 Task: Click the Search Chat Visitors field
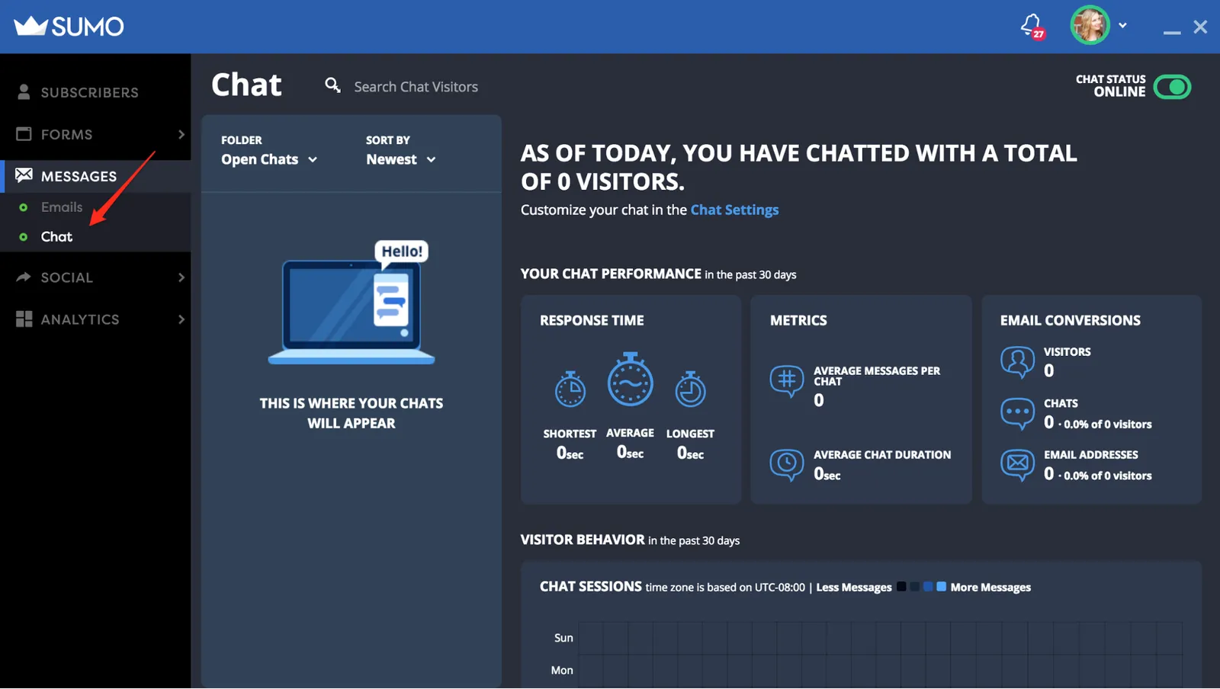[416, 87]
